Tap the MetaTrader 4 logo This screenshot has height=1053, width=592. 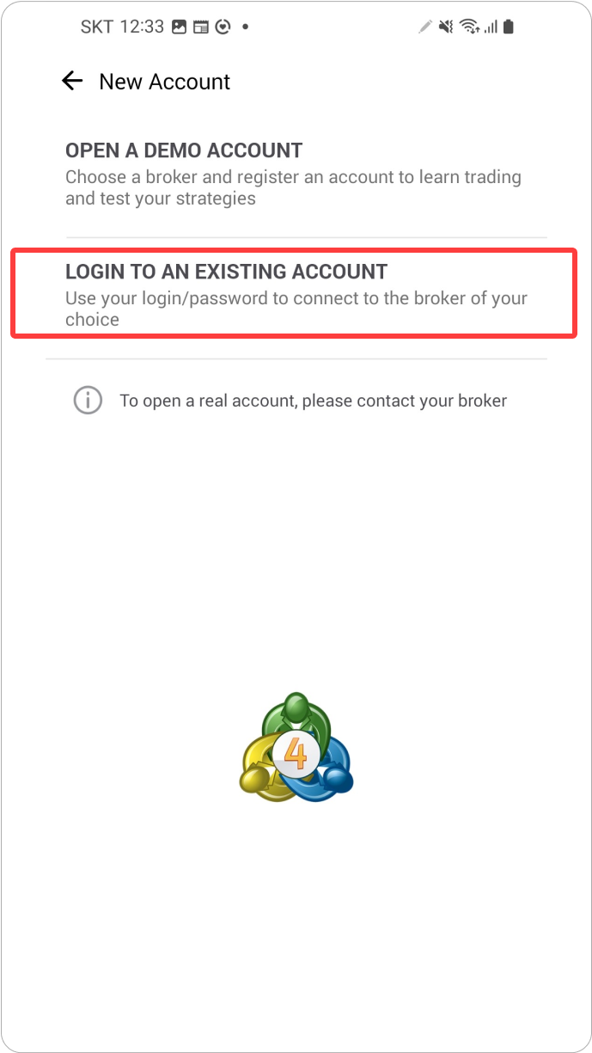pyautogui.click(x=296, y=747)
